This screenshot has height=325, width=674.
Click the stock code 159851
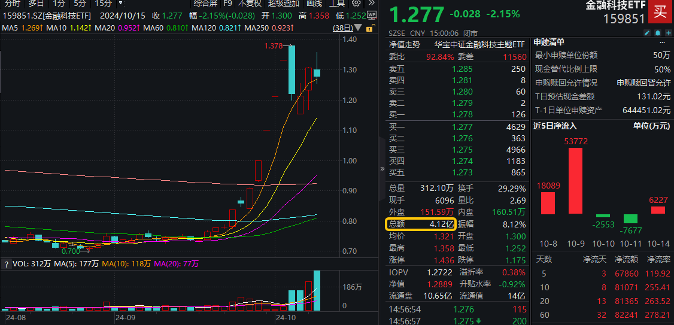point(624,19)
